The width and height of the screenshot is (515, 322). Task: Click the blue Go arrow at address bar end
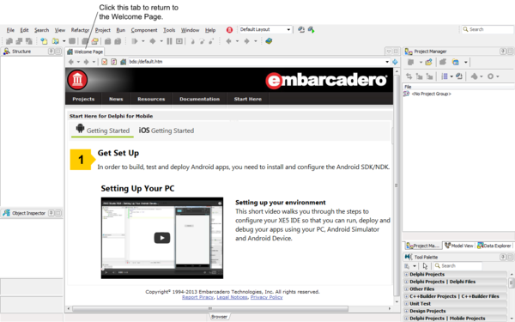pos(395,62)
